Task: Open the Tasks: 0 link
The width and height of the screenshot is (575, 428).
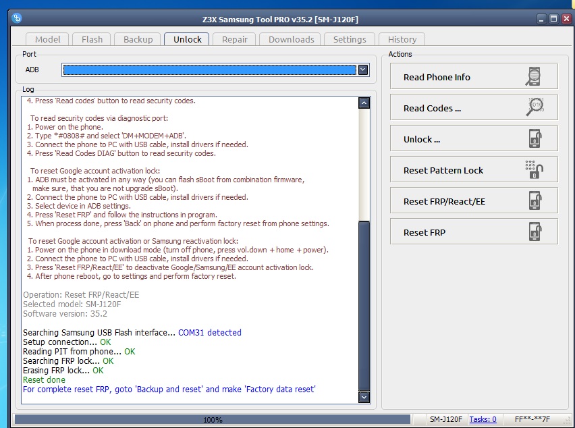Action: [483, 419]
